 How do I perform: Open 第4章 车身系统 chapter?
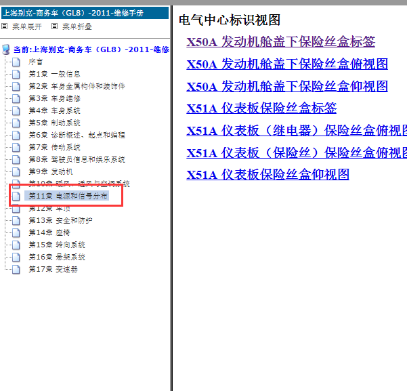pyautogui.click(x=54, y=110)
